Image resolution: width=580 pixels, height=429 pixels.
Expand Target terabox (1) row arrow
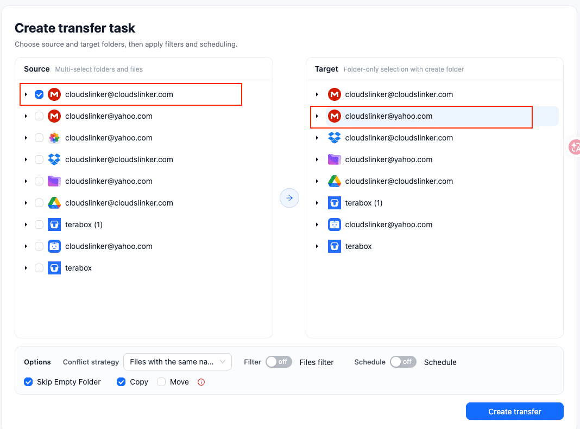(x=317, y=203)
